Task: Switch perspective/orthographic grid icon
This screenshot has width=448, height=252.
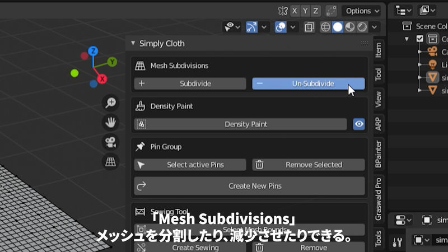Action: click(110, 162)
